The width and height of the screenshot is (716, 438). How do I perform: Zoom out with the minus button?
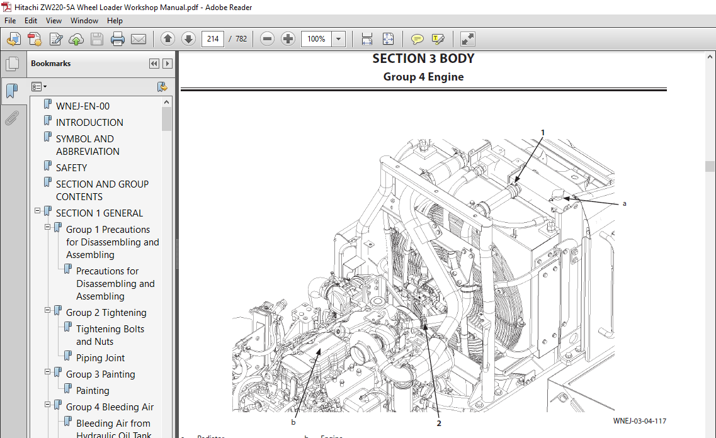point(268,39)
